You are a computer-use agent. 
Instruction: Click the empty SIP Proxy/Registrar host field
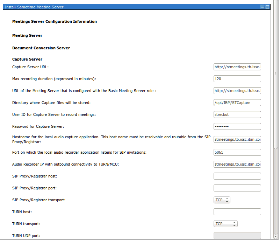coord(237,176)
